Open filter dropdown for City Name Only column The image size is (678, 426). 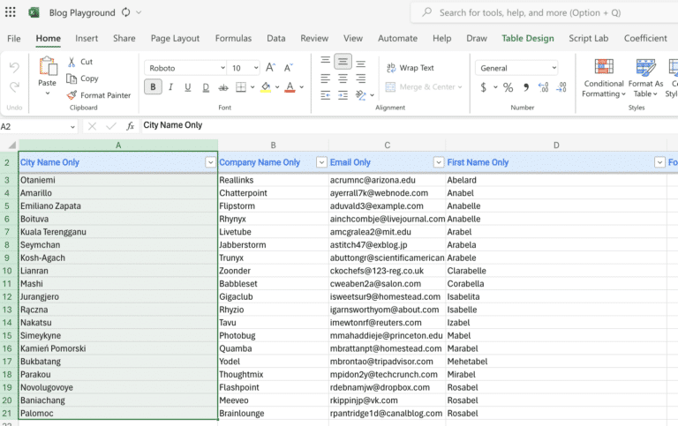[x=210, y=162]
